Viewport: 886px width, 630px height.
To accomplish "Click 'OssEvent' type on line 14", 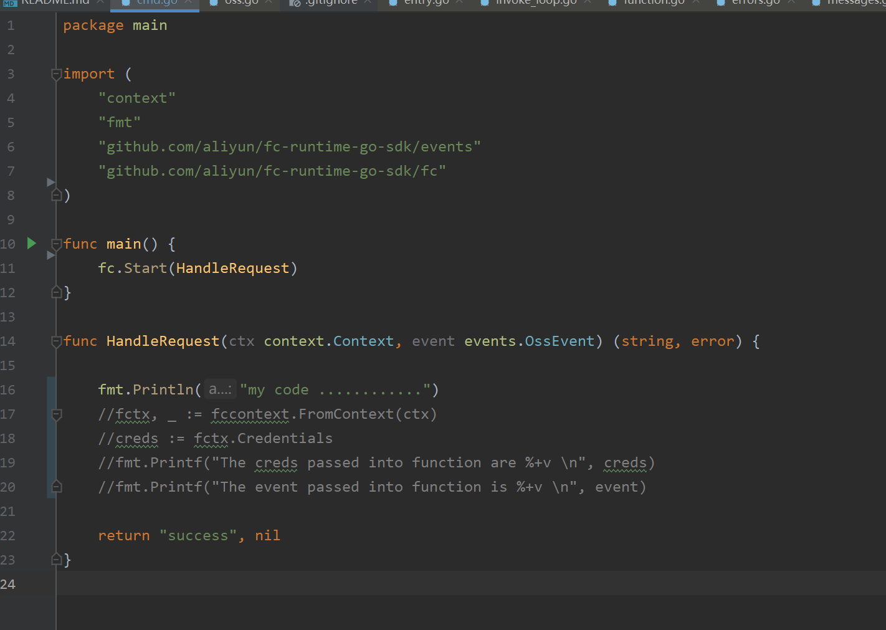I will [x=560, y=341].
